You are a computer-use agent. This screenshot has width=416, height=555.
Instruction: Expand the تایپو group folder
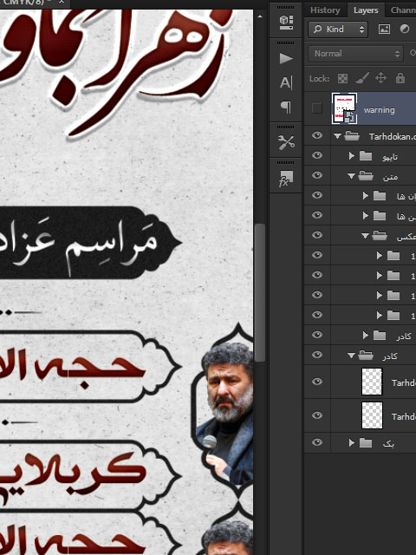351,155
